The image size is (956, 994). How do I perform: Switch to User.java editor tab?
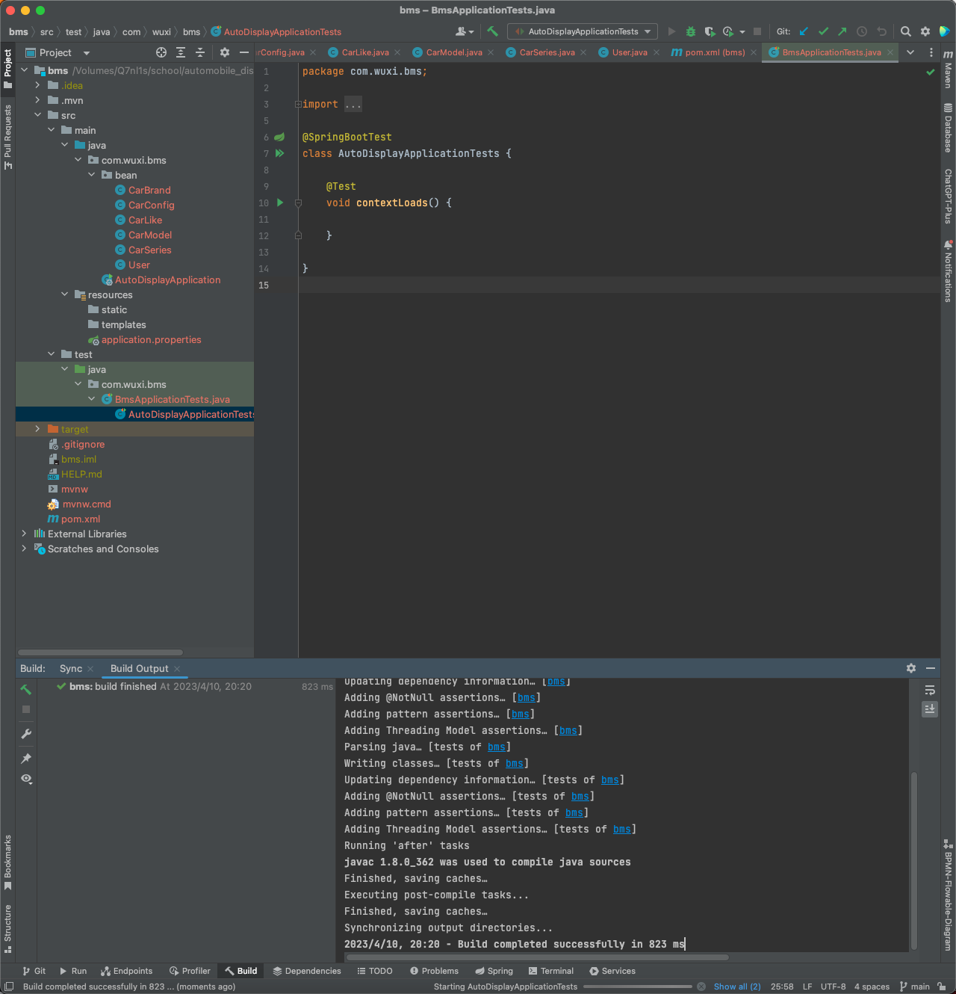(630, 52)
